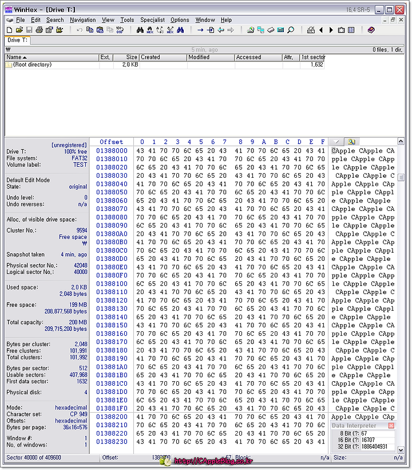Select the Drive T: tab
Viewport: 412px width, 470px height.
(x=17, y=40)
